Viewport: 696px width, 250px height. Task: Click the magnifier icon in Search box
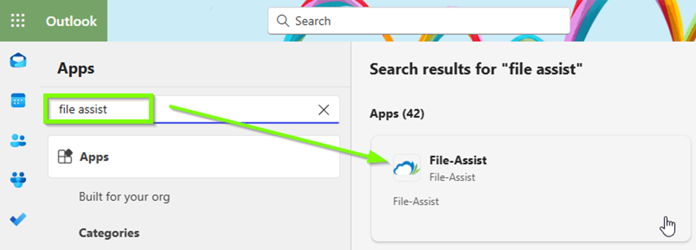tap(283, 21)
